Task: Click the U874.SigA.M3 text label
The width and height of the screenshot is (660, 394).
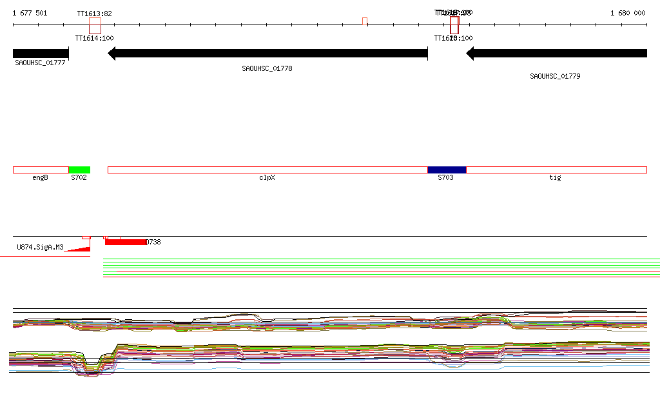Action: tap(40, 247)
